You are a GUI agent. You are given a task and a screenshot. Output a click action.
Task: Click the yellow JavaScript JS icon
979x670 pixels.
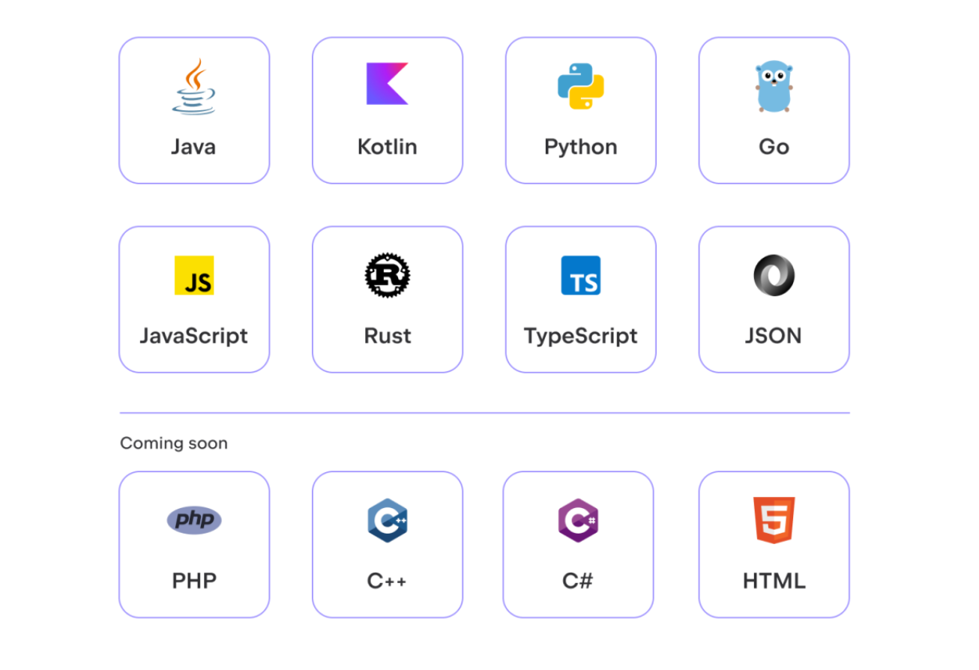click(x=193, y=274)
